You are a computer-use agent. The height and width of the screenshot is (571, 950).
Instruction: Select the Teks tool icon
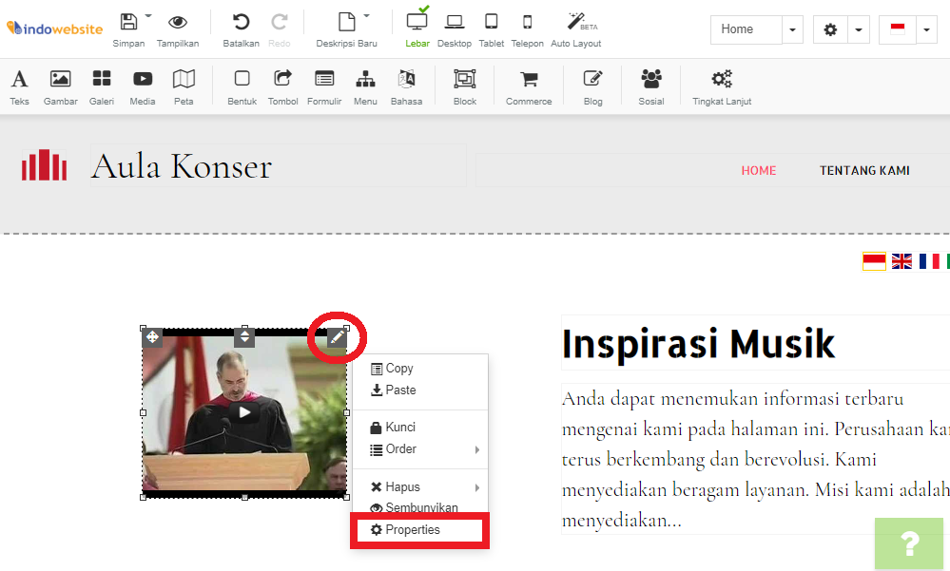[19, 80]
